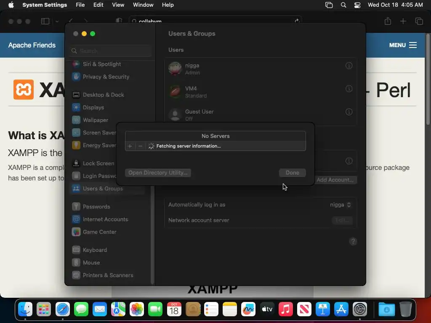Click Safari address bar
431x323 pixels.
pyautogui.click(x=215, y=21)
